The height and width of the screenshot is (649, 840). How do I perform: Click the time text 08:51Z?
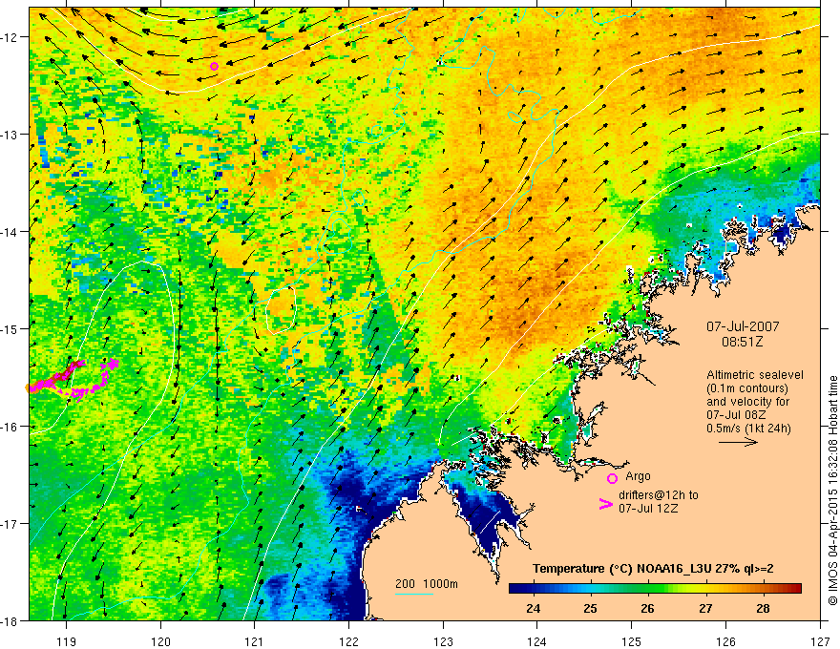743,342
